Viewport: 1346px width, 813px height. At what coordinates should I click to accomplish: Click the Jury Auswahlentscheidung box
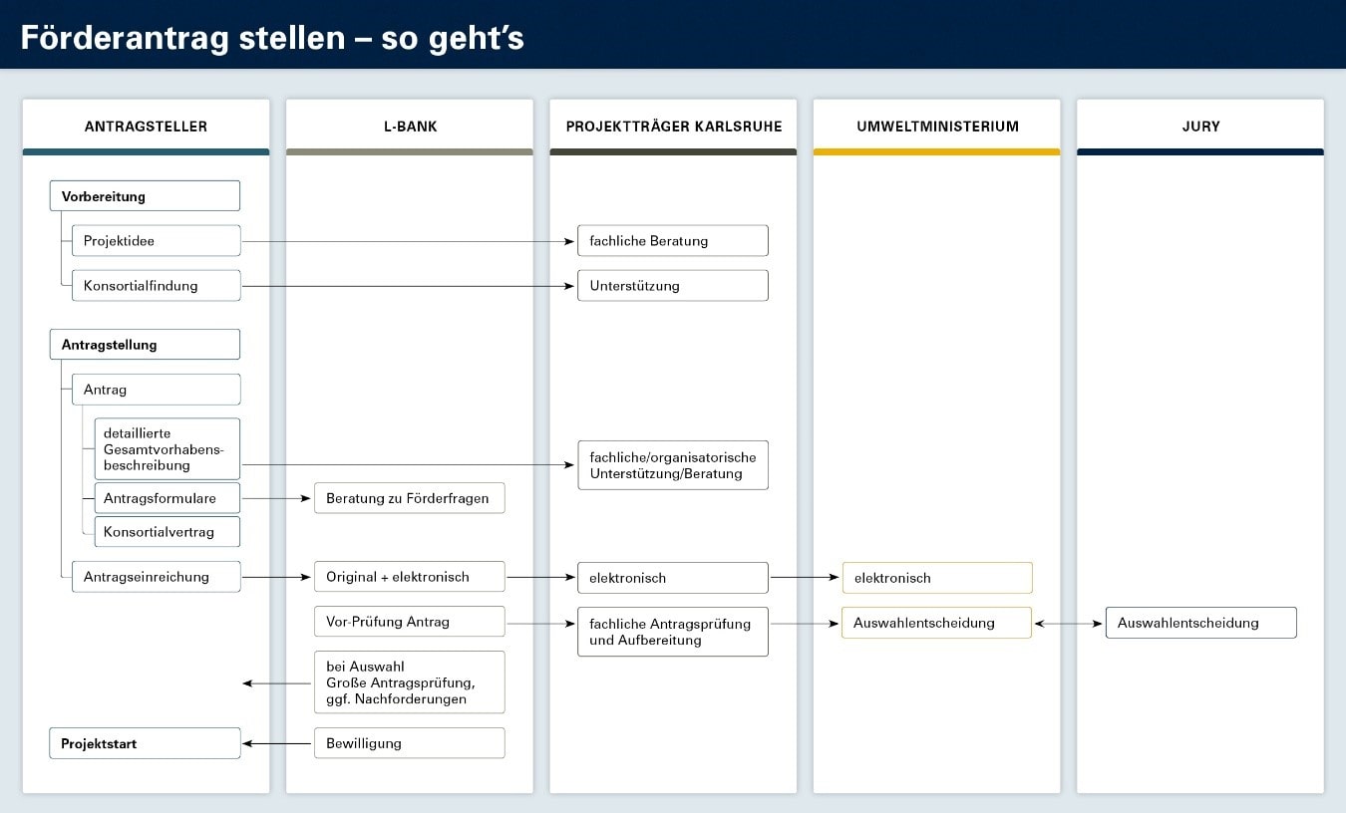1200,624
